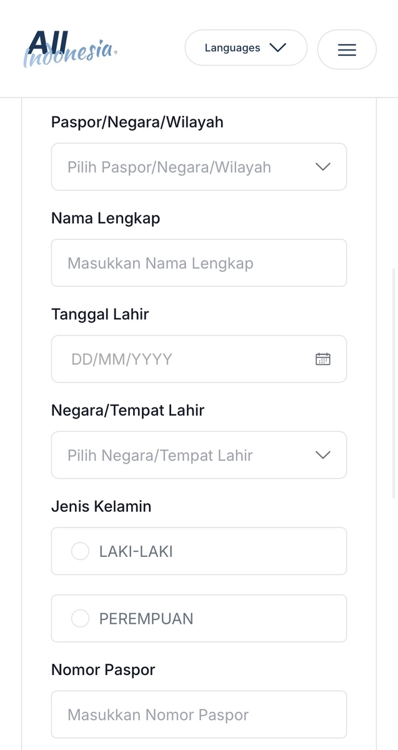Click the Nama Lengkap label

tap(106, 218)
